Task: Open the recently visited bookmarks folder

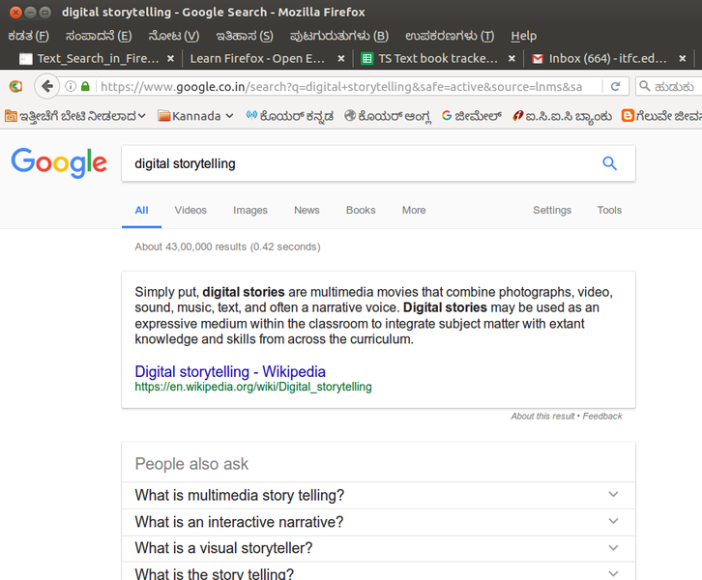Action: (75, 116)
